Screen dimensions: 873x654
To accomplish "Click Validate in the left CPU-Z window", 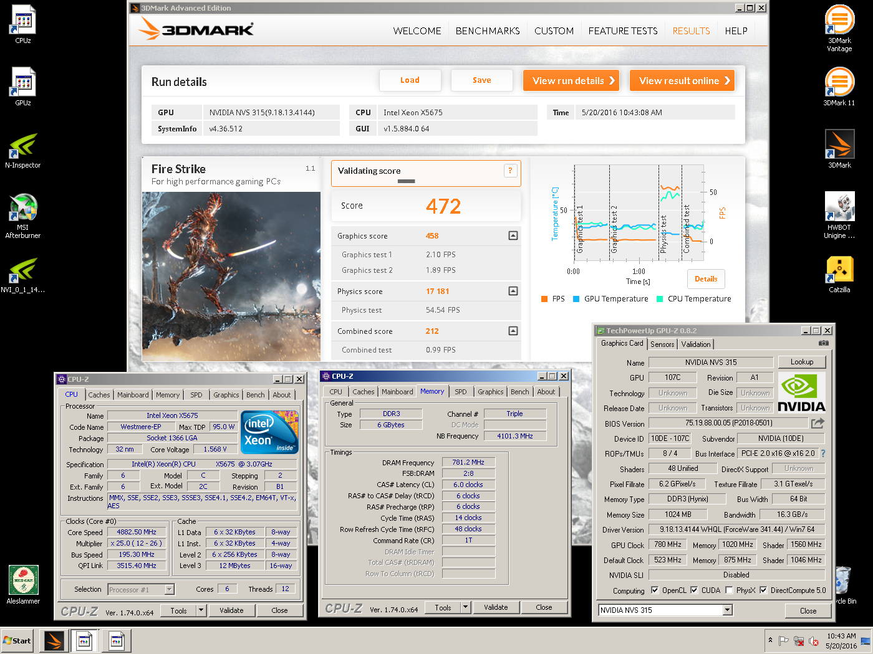I will click(x=231, y=610).
